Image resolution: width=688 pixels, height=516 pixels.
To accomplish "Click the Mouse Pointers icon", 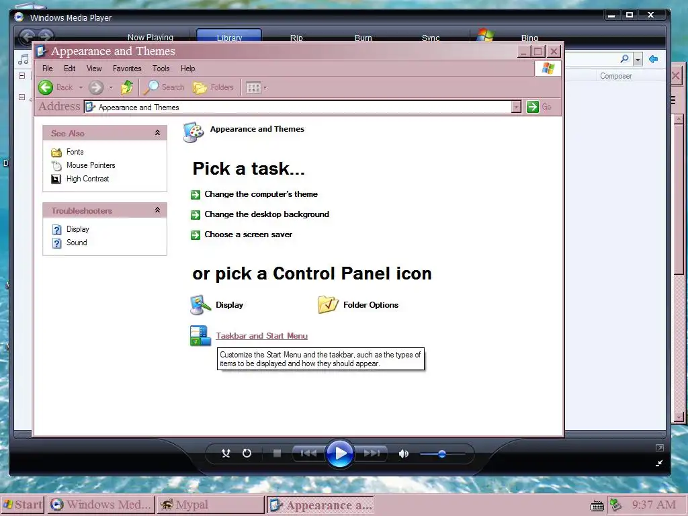I will pos(56,166).
